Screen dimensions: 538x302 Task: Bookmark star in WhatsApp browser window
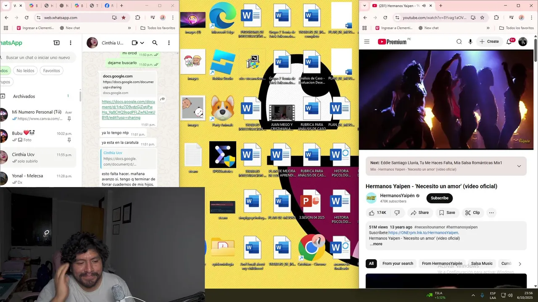124,18
